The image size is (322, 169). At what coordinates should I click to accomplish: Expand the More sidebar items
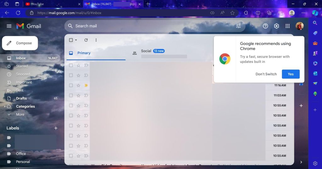tap(20, 114)
